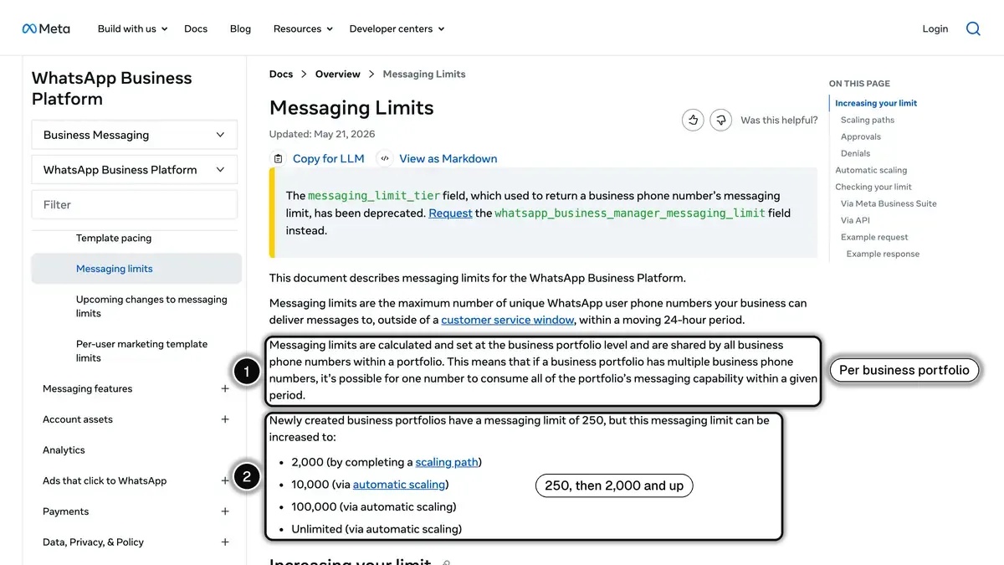Click the Login link
This screenshot has width=1004, height=565.
[x=935, y=28]
